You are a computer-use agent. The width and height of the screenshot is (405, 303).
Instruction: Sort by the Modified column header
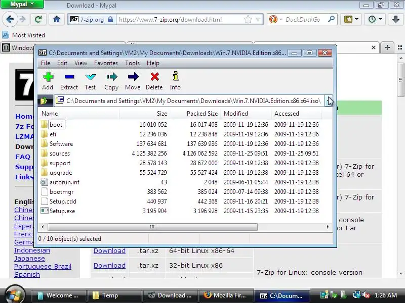(246, 114)
